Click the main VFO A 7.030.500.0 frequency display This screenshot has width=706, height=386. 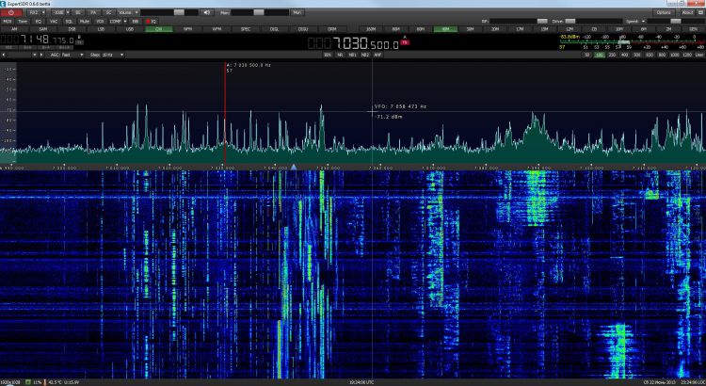[x=353, y=43]
